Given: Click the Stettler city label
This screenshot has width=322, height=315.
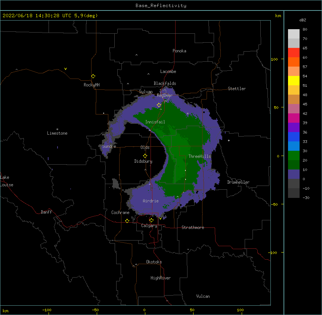Looking at the screenshot, I should point(237,89).
